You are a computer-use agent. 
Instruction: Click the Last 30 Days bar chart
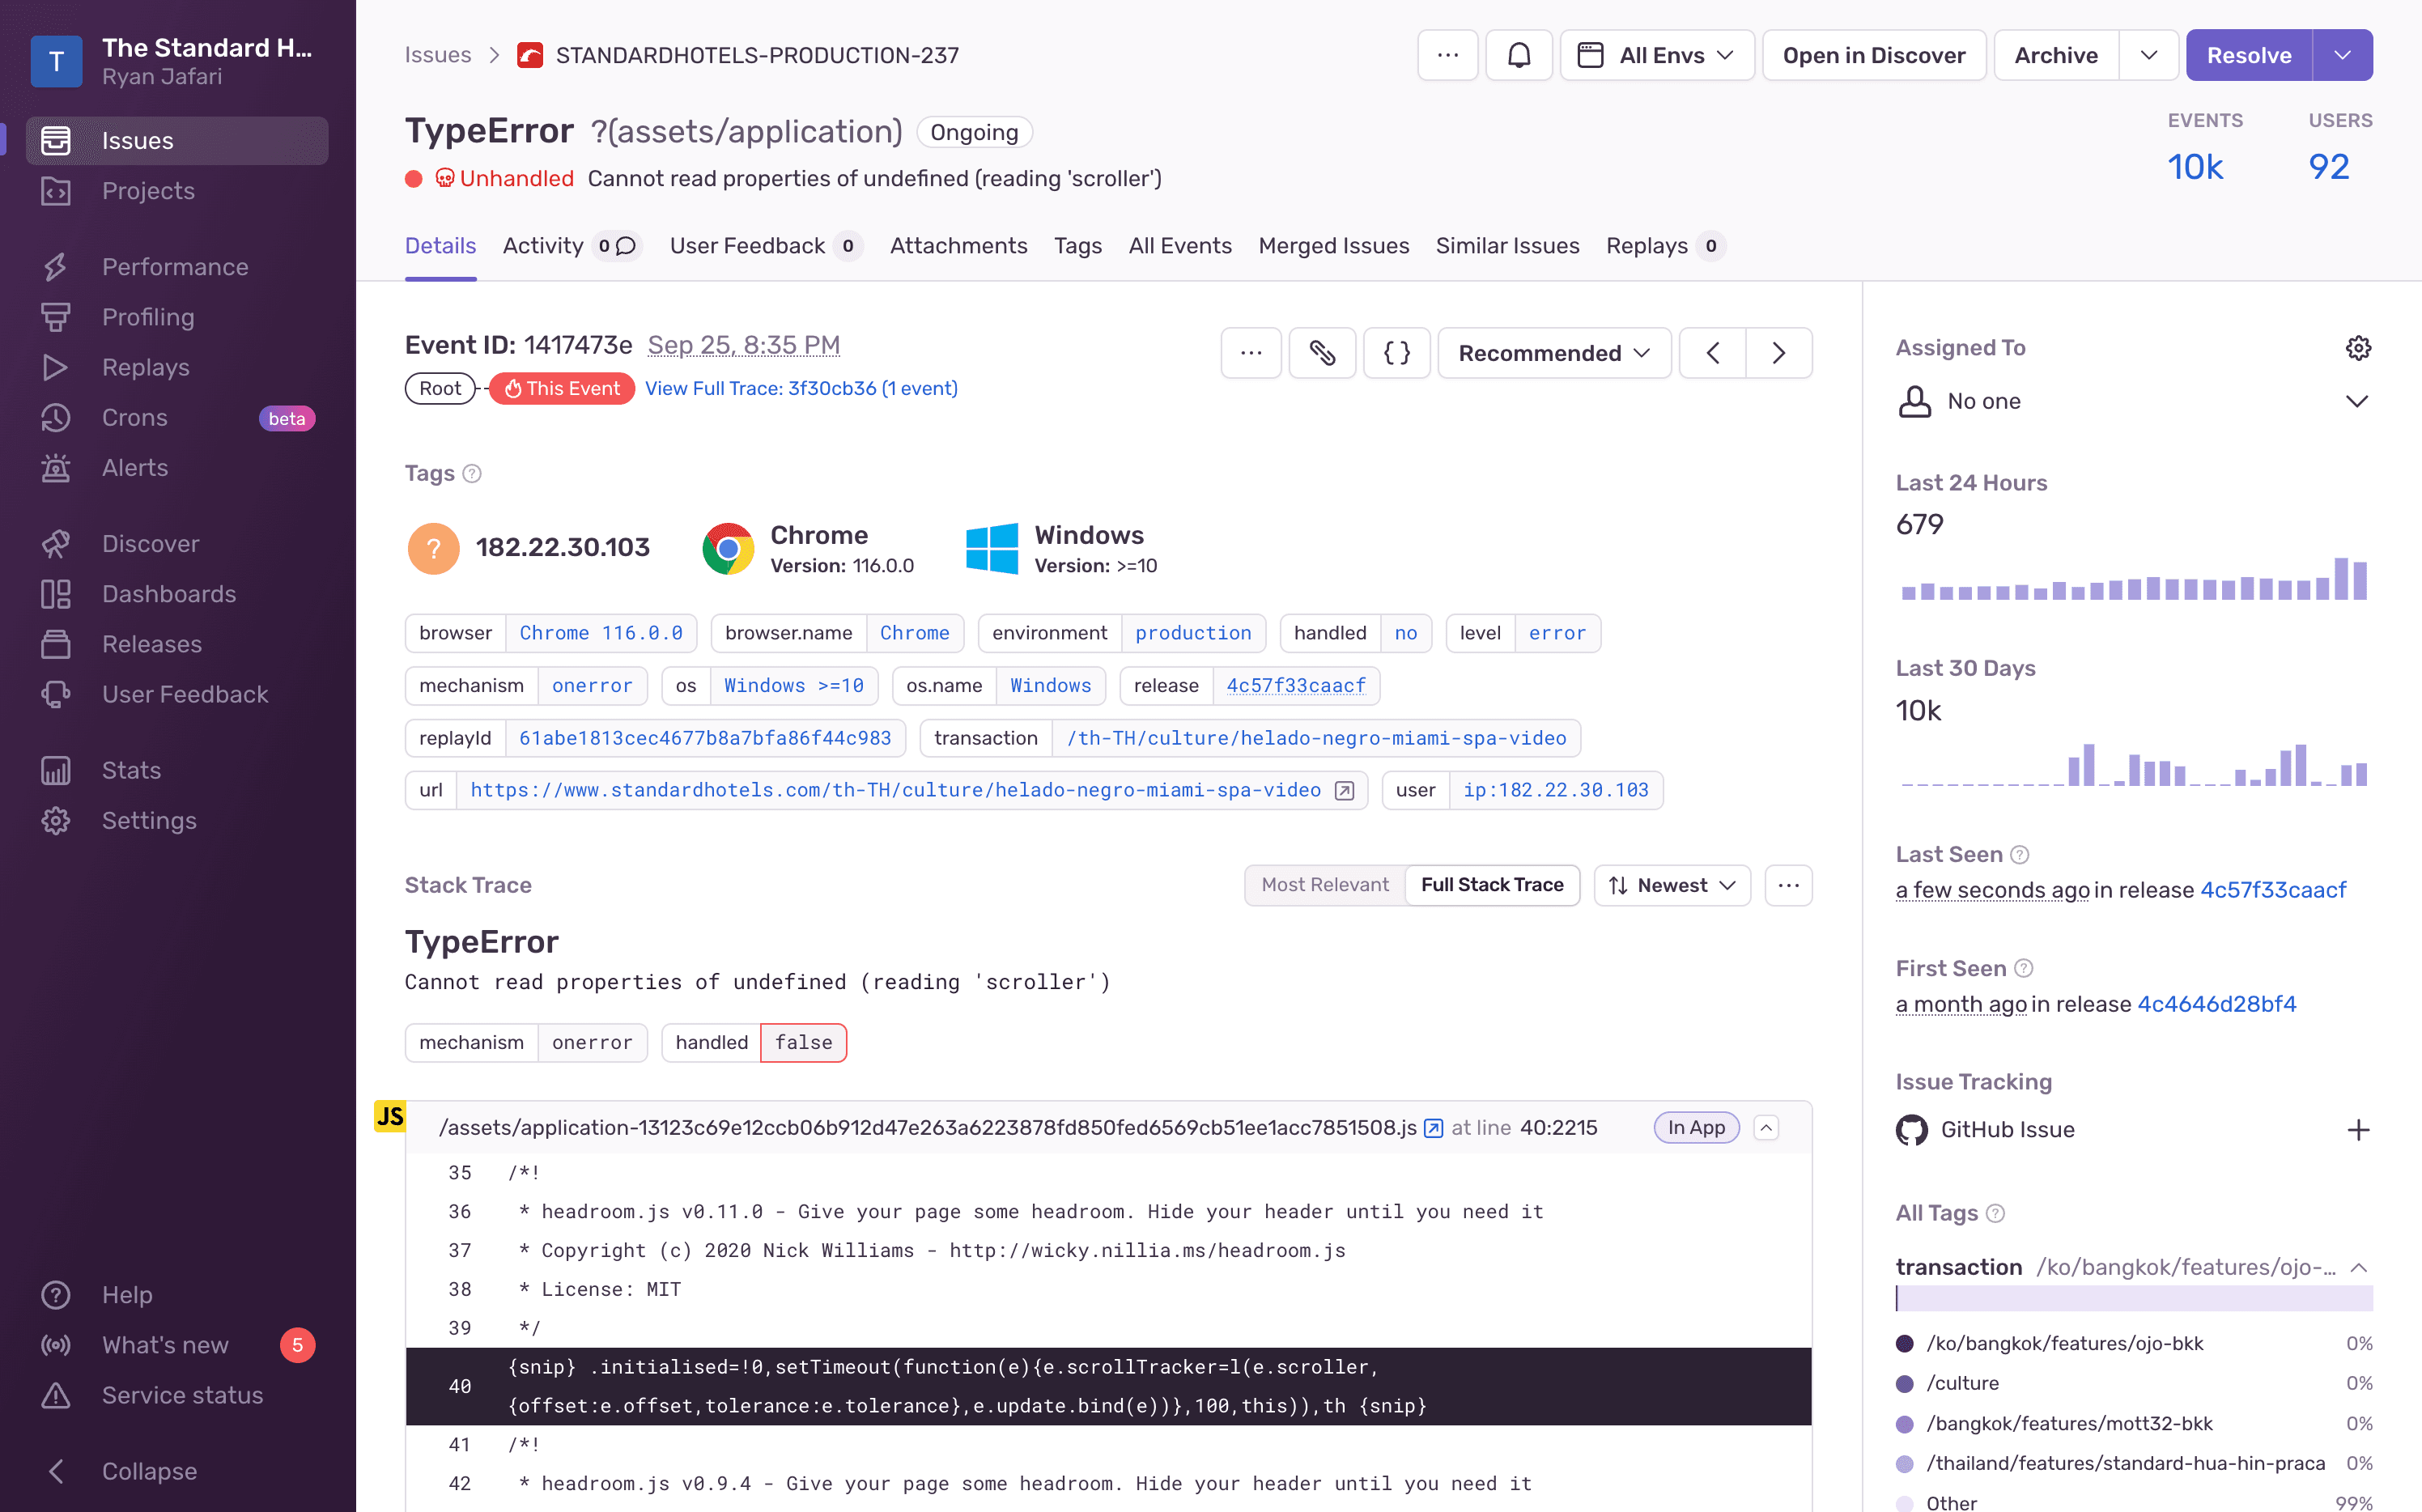coord(2133,764)
